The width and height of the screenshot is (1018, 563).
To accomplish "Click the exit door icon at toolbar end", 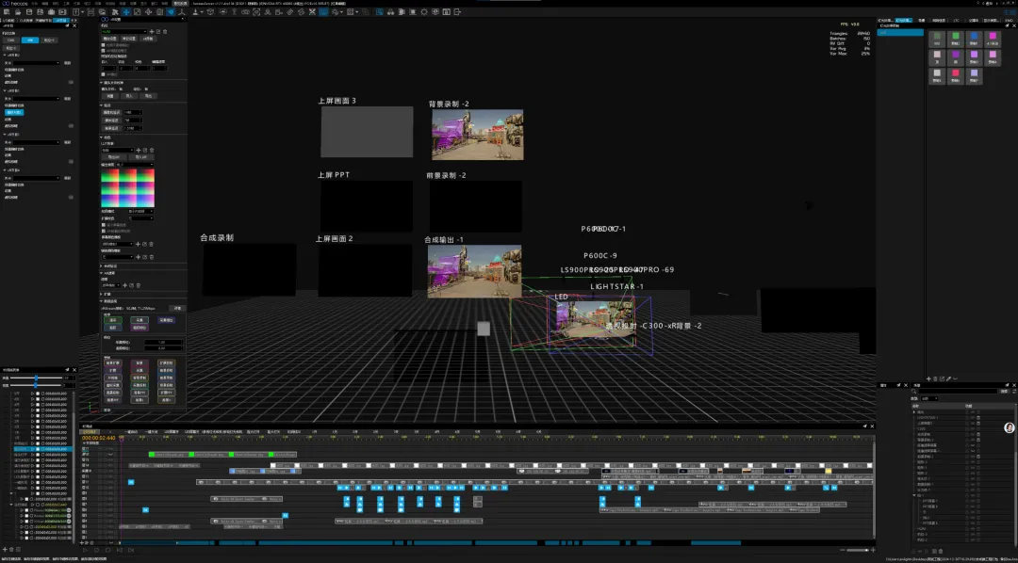I will click(x=456, y=11).
